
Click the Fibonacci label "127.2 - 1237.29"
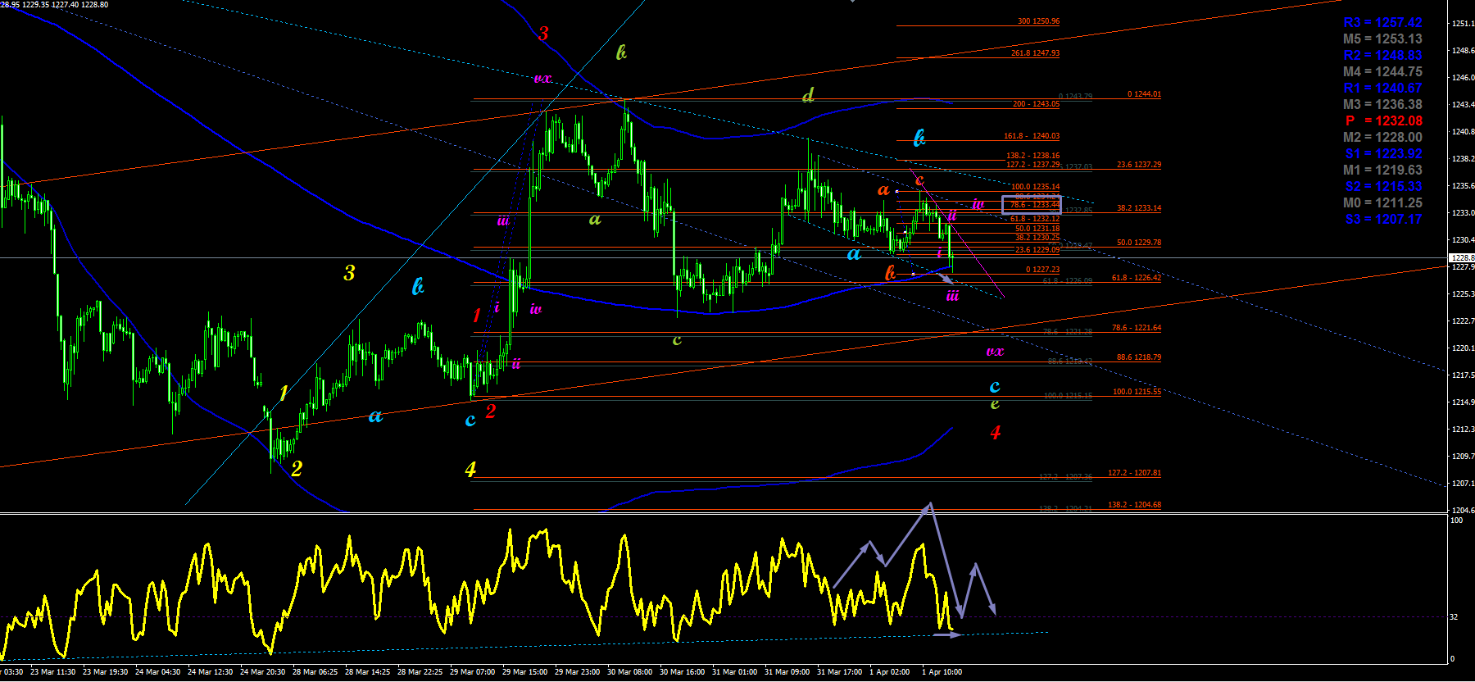(1032, 165)
